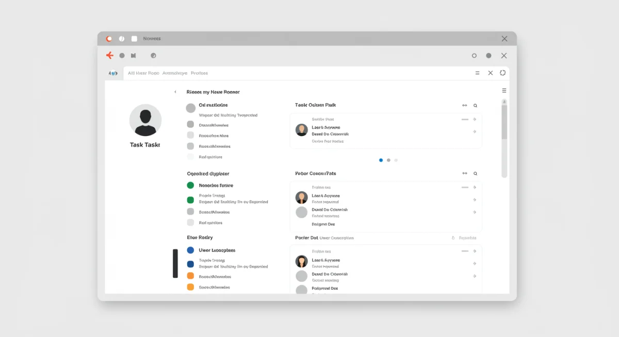Click the first panel's title heading
The width and height of the screenshot is (619, 337).
pos(316,105)
